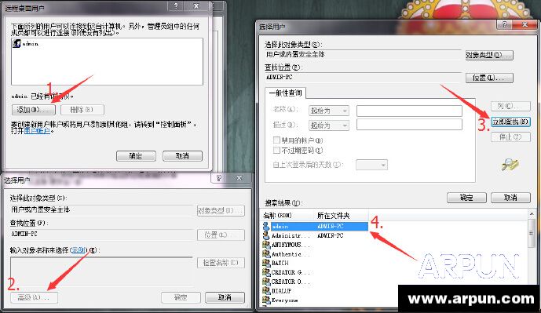Image resolution: width=541 pixels, height=313 pixels.
Task: Click the help question mark in lower-left Select Users dialog
Action: tap(219, 178)
